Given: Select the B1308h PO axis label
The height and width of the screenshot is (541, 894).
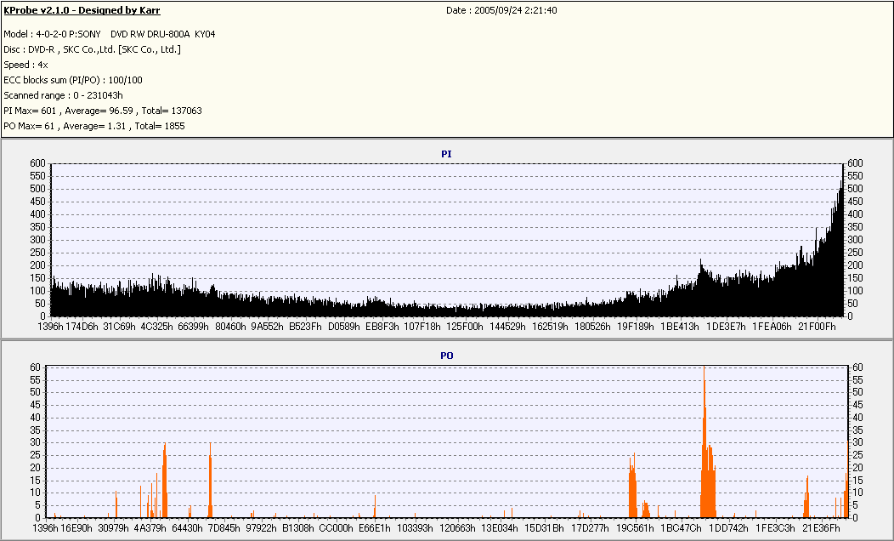Looking at the screenshot, I should point(298,528).
